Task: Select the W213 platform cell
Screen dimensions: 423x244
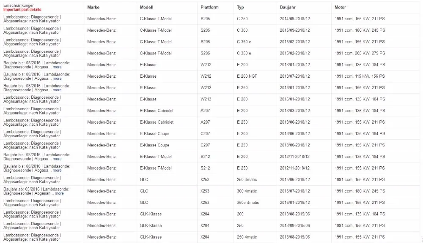Action: click(206, 99)
